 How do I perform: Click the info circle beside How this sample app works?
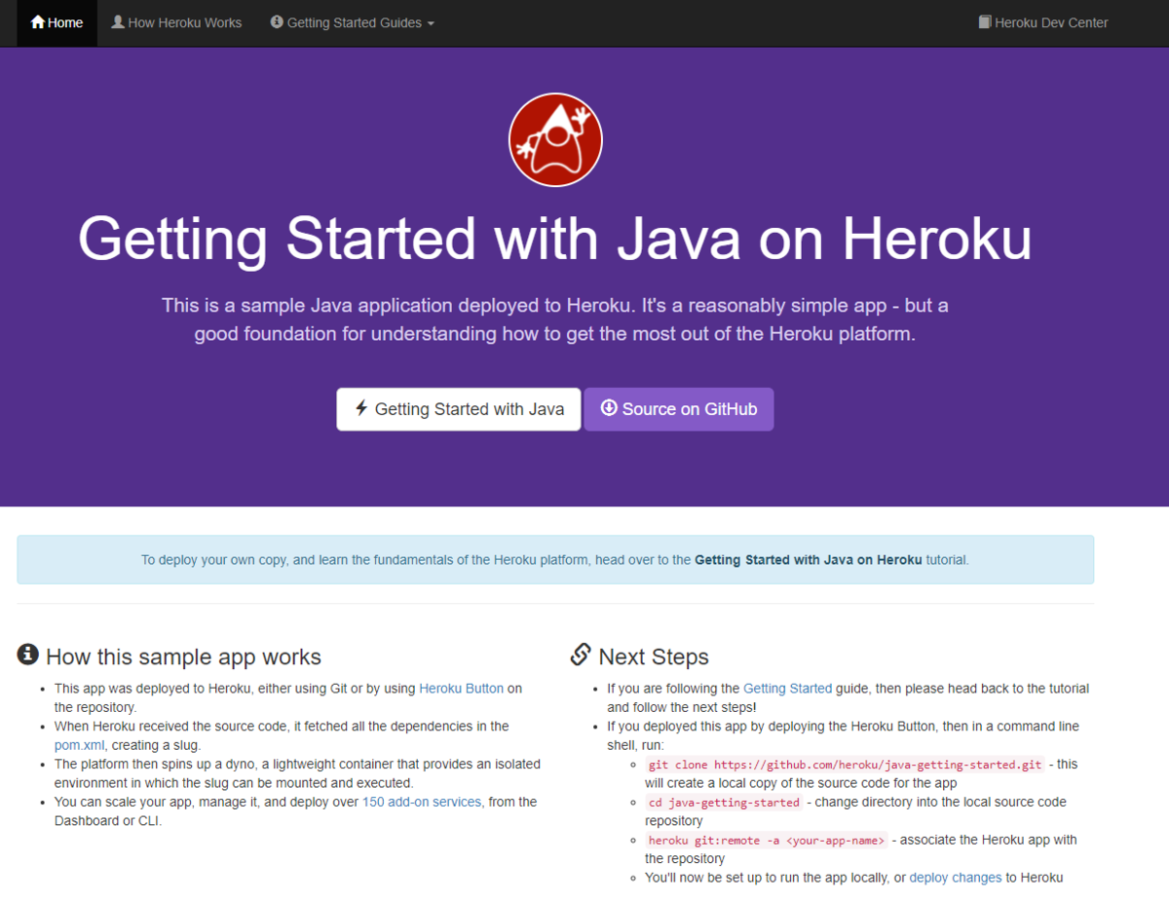tap(28, 655)
